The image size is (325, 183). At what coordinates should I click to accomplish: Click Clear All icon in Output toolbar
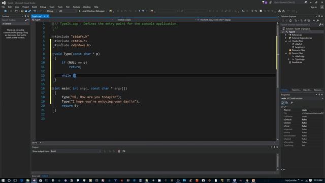click(119, 151)
